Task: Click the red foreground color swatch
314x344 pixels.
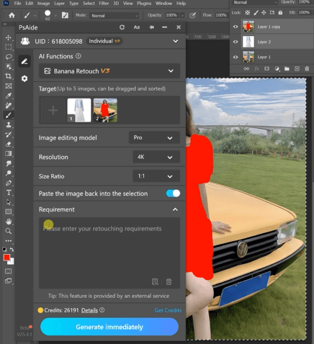Action: click(x=6, y=258)
